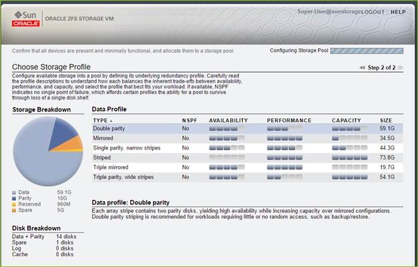Select the Double parity profile row
The image size is (418, 267).
coord(247,128)
